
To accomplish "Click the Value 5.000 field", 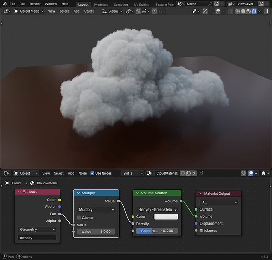I will [x=96, y=232].
